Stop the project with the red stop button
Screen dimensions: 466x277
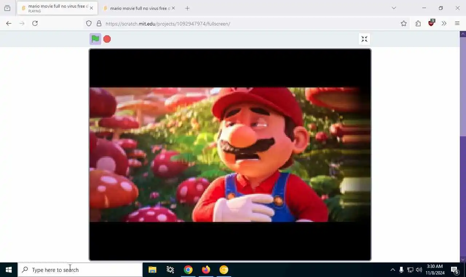107,39
